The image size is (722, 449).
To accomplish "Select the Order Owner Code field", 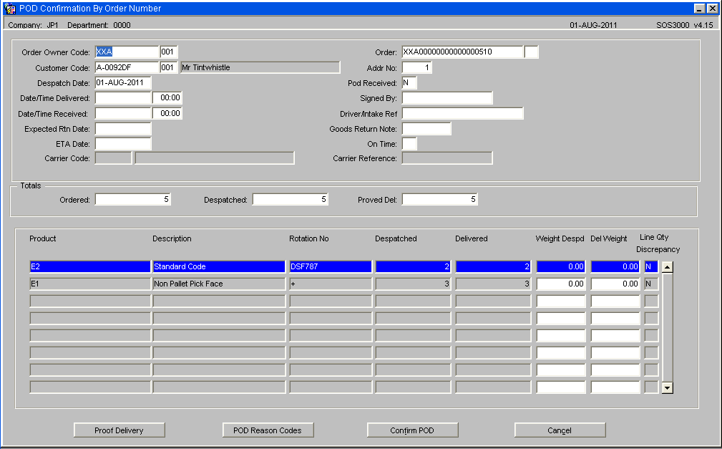I will (x=127, y=52).
